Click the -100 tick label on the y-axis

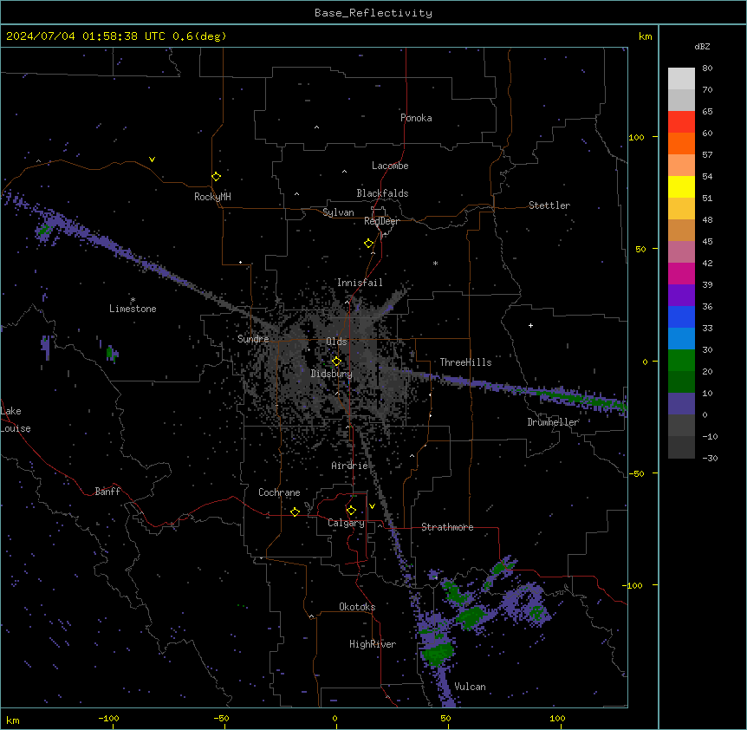633,585
